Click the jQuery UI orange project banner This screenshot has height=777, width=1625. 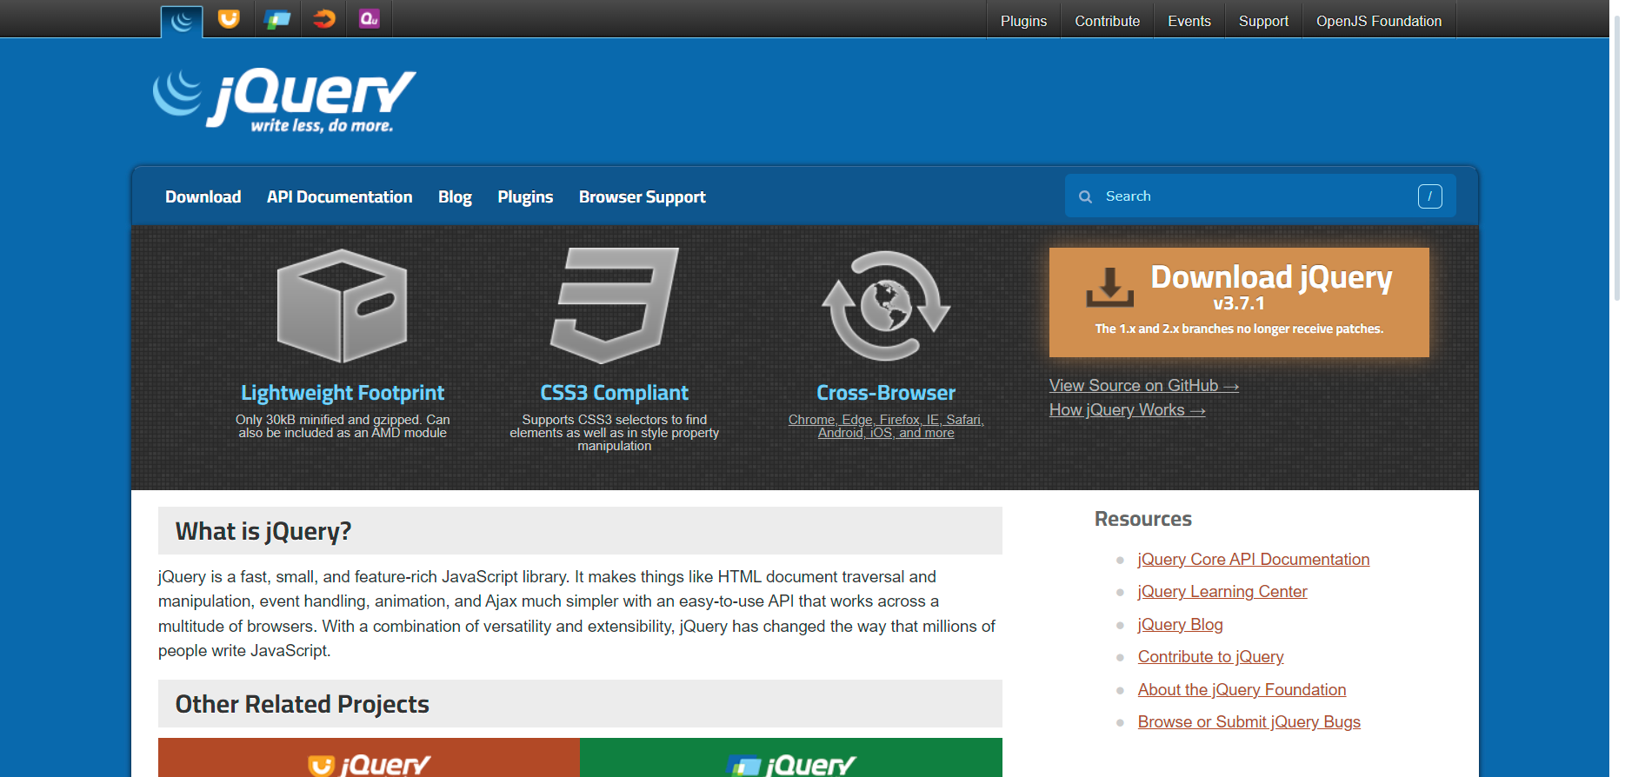click(369, 758)
